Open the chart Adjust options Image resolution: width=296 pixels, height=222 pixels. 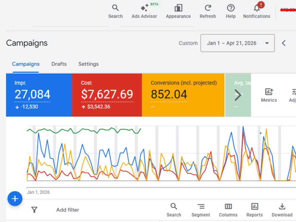pyautogui.click(x=292, y=95)
